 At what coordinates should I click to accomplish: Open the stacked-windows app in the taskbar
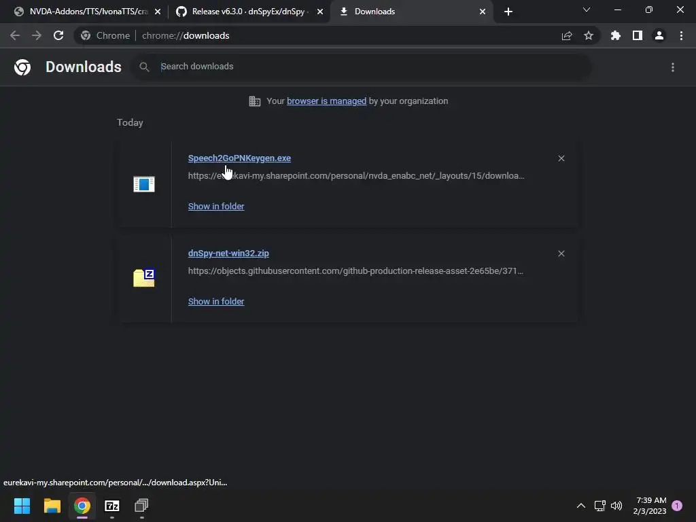pos(141,506)
